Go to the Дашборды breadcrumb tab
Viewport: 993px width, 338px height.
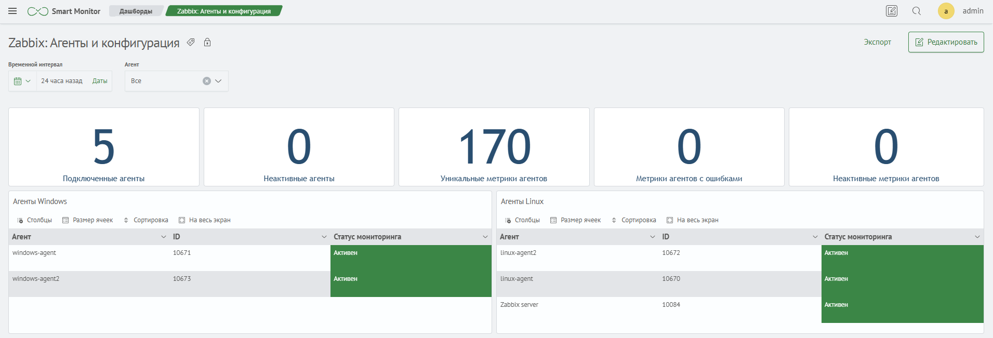pos(136,11)
